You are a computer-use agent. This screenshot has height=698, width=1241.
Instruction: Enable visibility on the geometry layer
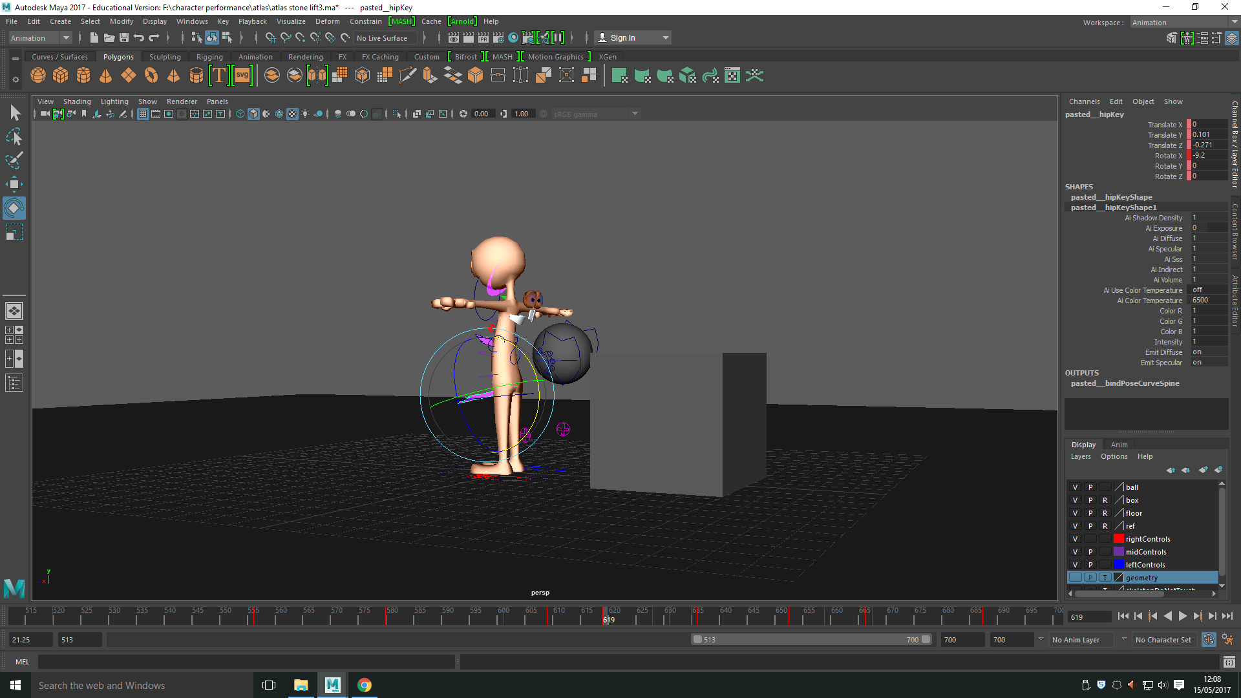(x=1075, y=577)
